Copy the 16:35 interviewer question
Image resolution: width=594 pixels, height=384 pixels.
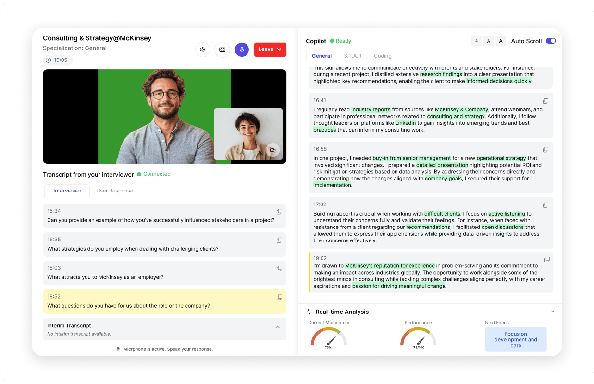279,240
